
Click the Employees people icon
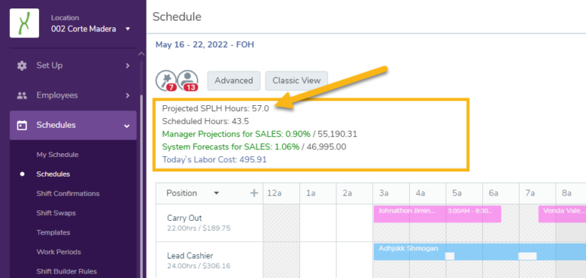pos(22,95)
